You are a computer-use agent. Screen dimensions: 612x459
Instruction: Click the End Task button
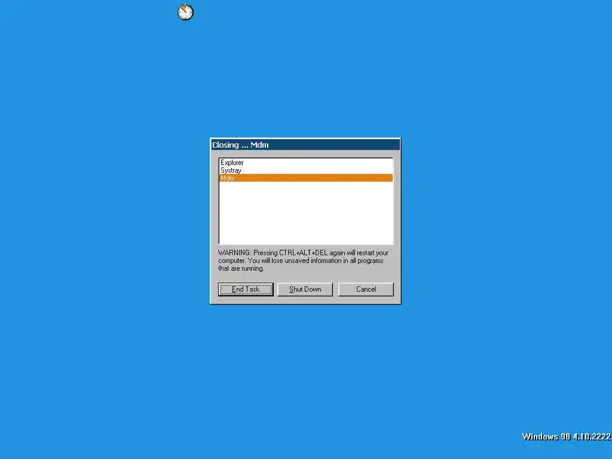point(246,289)
